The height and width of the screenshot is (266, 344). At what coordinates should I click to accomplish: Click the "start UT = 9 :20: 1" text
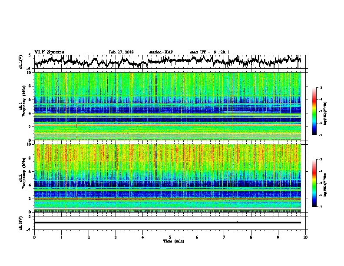[x=210, y=52]
